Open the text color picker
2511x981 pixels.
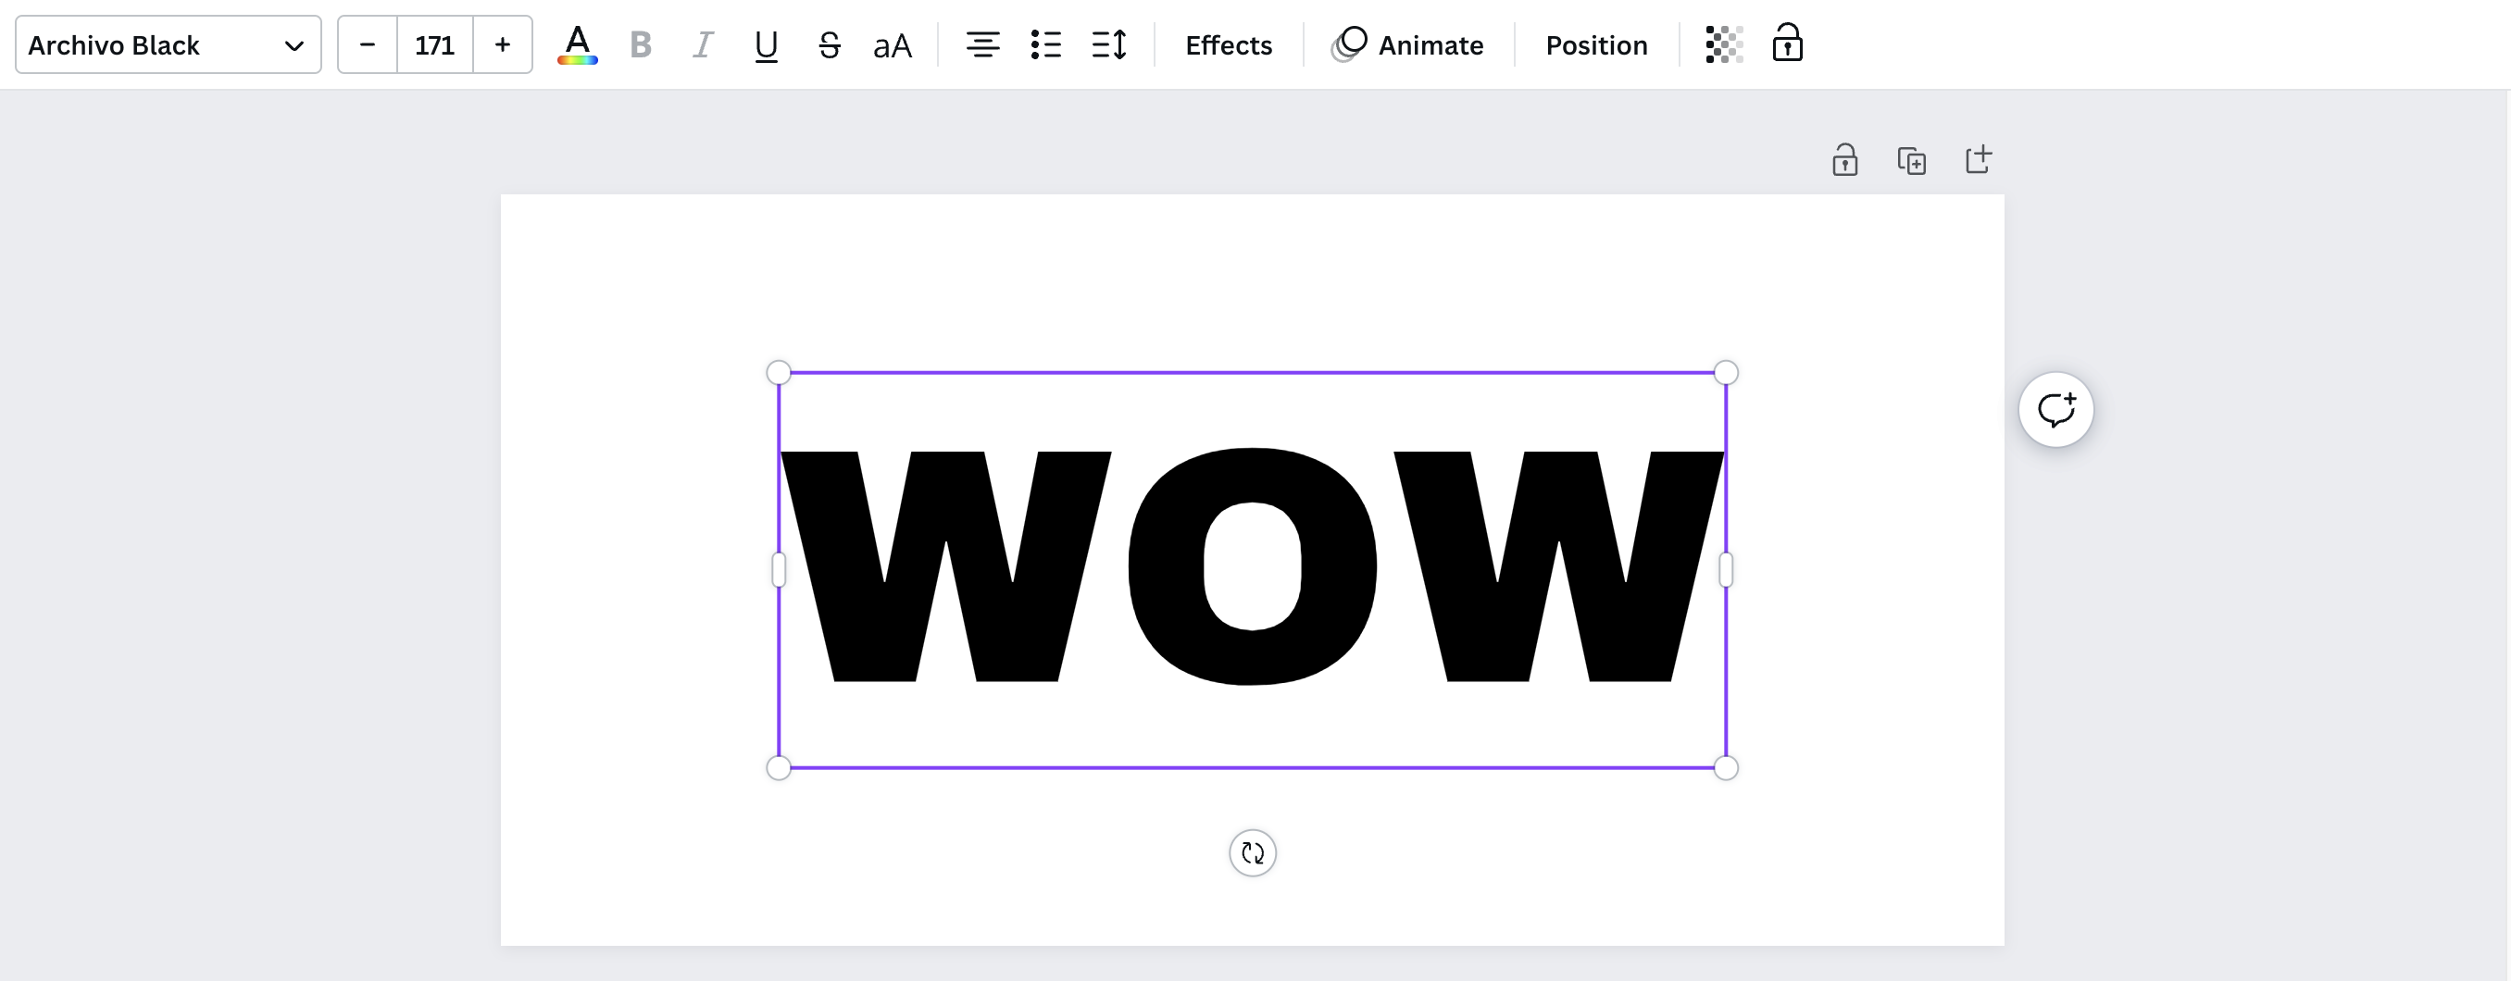pos(577,43)
